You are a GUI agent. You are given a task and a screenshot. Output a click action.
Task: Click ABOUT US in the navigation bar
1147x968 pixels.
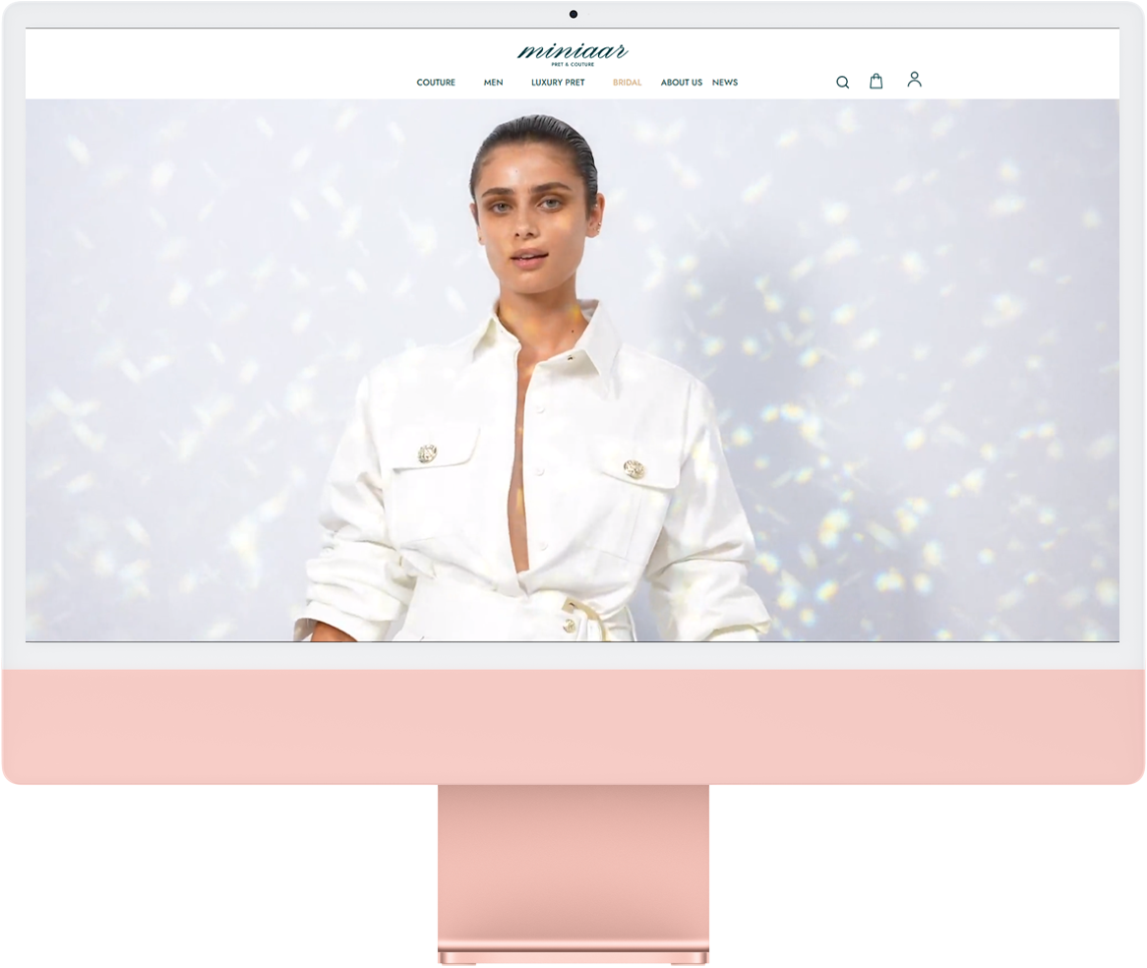(681, 83)
